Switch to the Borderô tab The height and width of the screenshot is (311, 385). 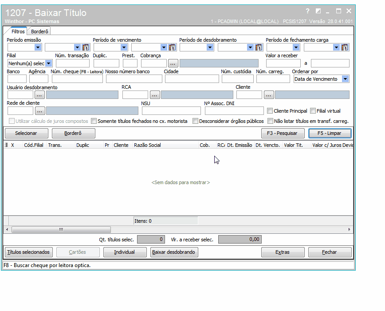pyautogui.click(x=39, y=31)
